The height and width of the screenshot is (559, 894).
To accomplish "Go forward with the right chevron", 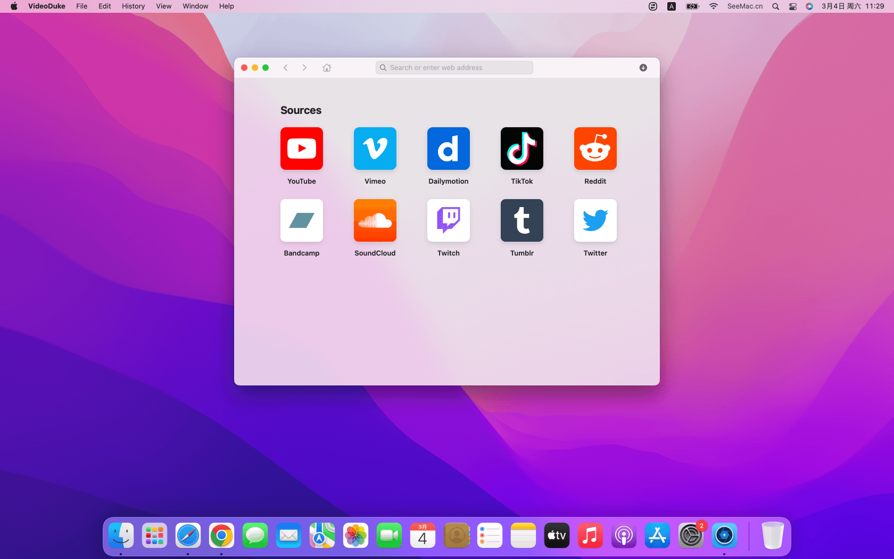I will (x=304, y=68).
